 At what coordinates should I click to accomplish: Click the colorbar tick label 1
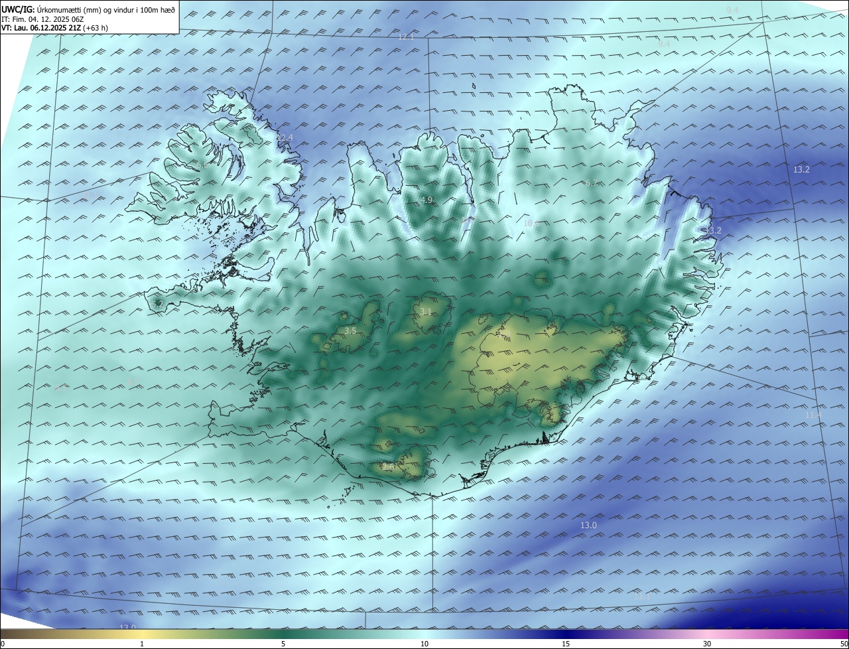click(142, 644)
